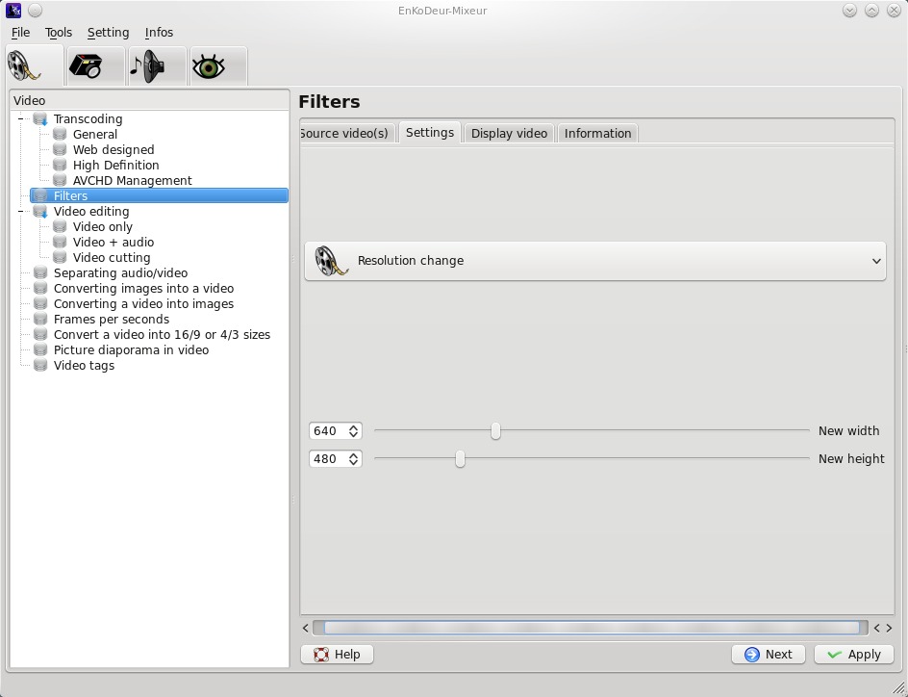Click the application icon in title bar
This screenshot has height=697, width=908.
(x=13, y=11)
